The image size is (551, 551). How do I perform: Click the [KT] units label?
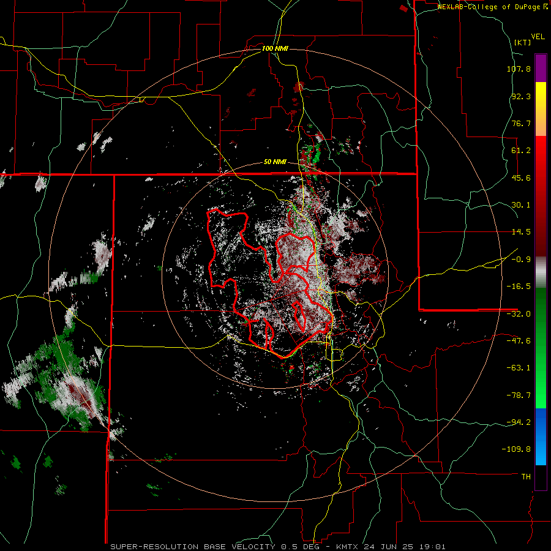pyautogui.click(x=523, y=42)
